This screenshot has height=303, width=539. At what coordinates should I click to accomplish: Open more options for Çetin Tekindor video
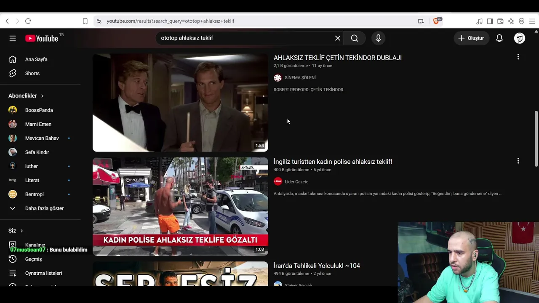tap(518, 57)
